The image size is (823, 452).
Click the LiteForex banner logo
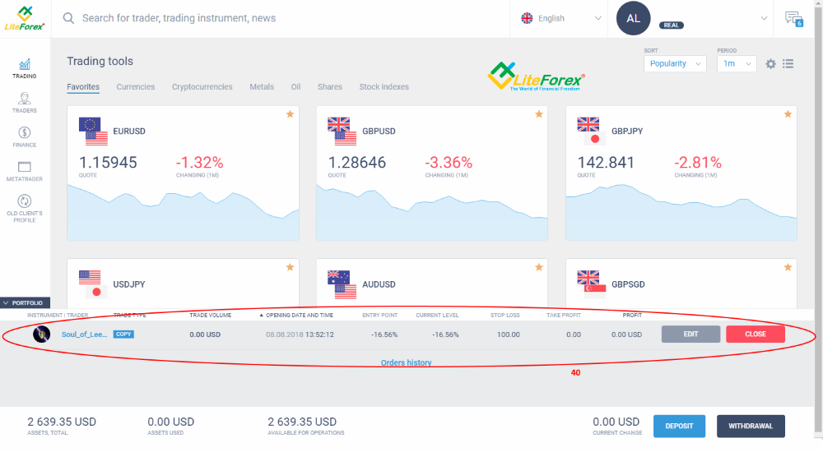(536, 76)
